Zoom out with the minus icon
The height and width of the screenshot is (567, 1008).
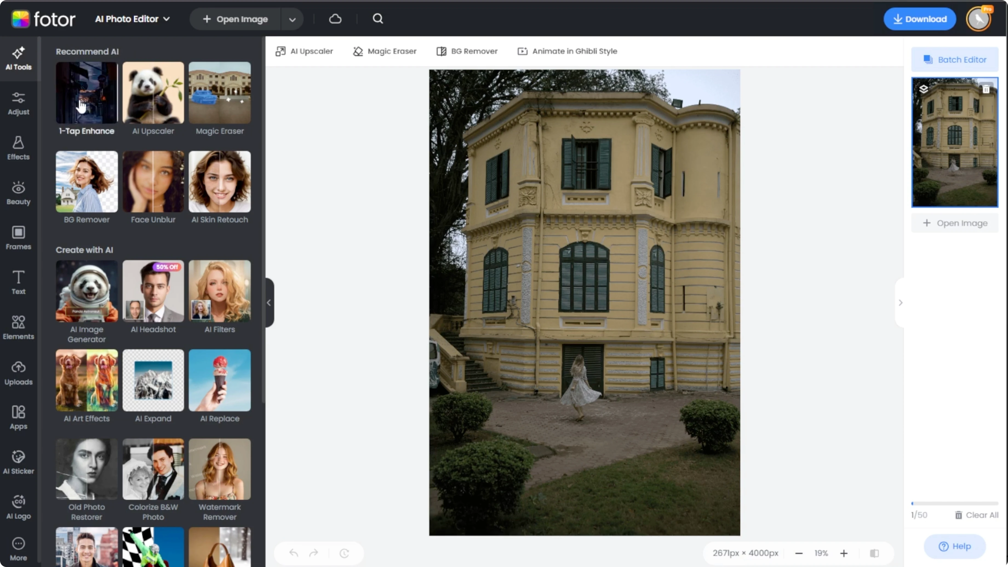799,553
